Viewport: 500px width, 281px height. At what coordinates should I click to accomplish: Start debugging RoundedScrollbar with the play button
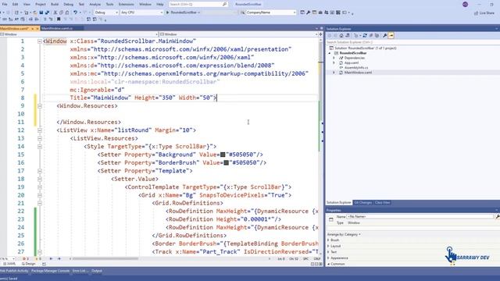(x=168, y=12)
